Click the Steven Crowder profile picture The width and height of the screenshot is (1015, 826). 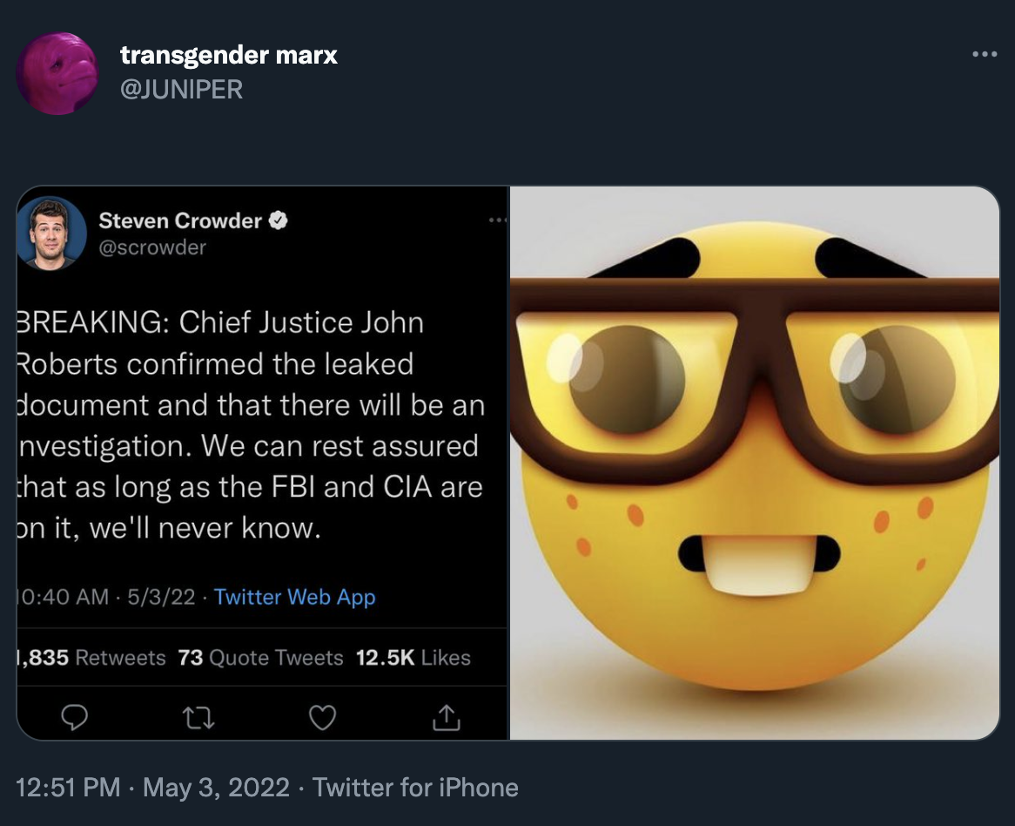(x=51, y=233)
